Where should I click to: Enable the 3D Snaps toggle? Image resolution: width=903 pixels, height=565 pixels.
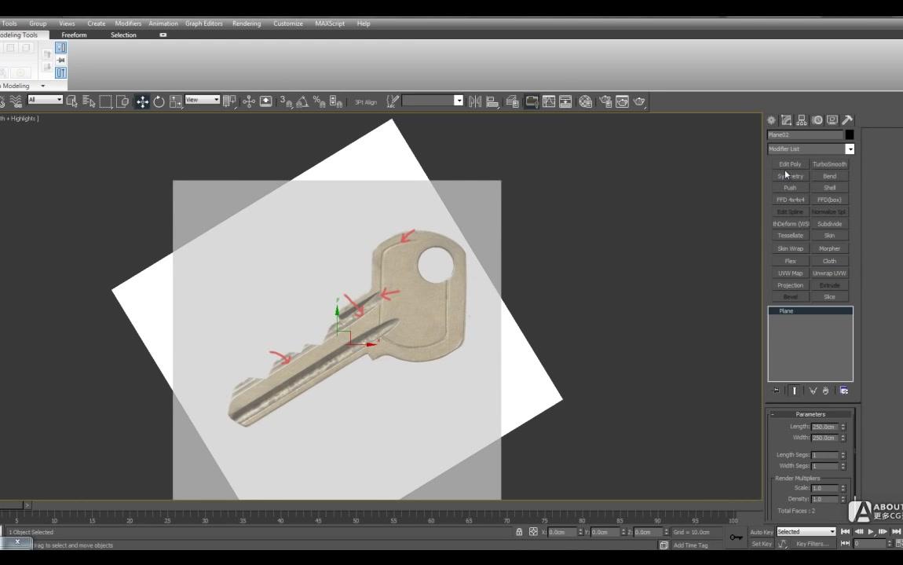(284, 101)
